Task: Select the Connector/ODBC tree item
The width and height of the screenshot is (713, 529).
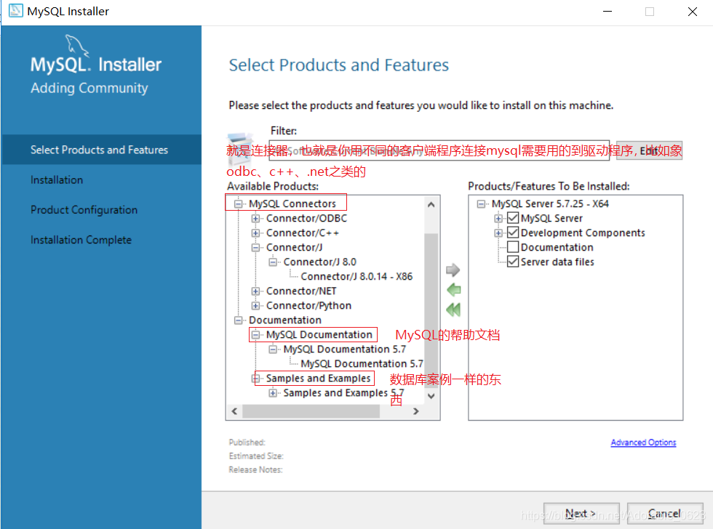Action: click(306, 219)
